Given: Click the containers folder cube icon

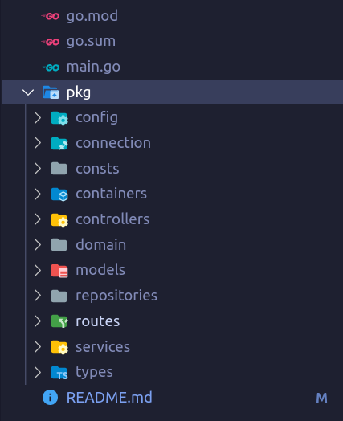Looking at the screenshot, I should pyautogui.click(x=59, y=194).
